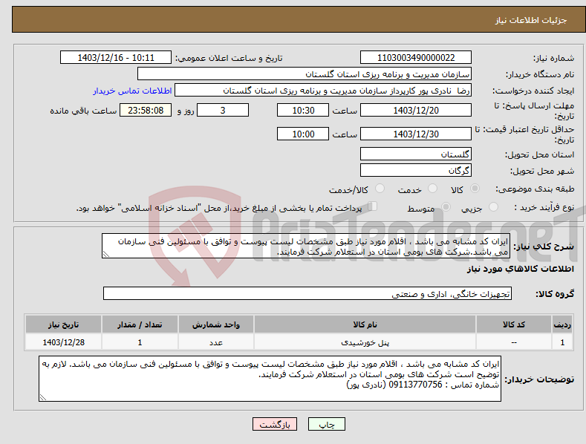Click the resize handle of description textarea
586x444 pixels.
(x=106, y=254)
